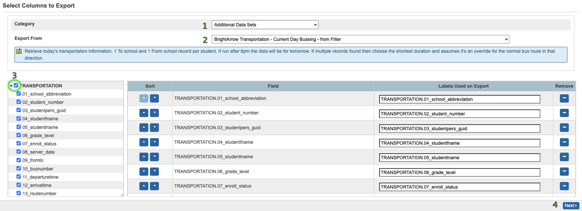
Task: Uncheck 13_routenumber checkbox
Action: coord(19,193)
